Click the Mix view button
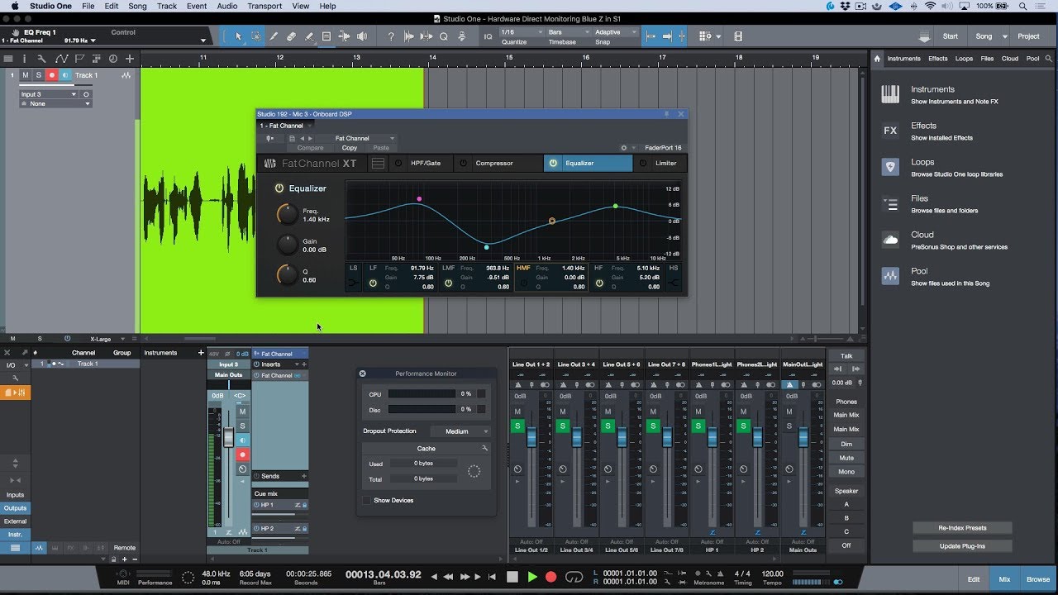The width and height of the screenshot is (1058, 595). (1004, 579)
